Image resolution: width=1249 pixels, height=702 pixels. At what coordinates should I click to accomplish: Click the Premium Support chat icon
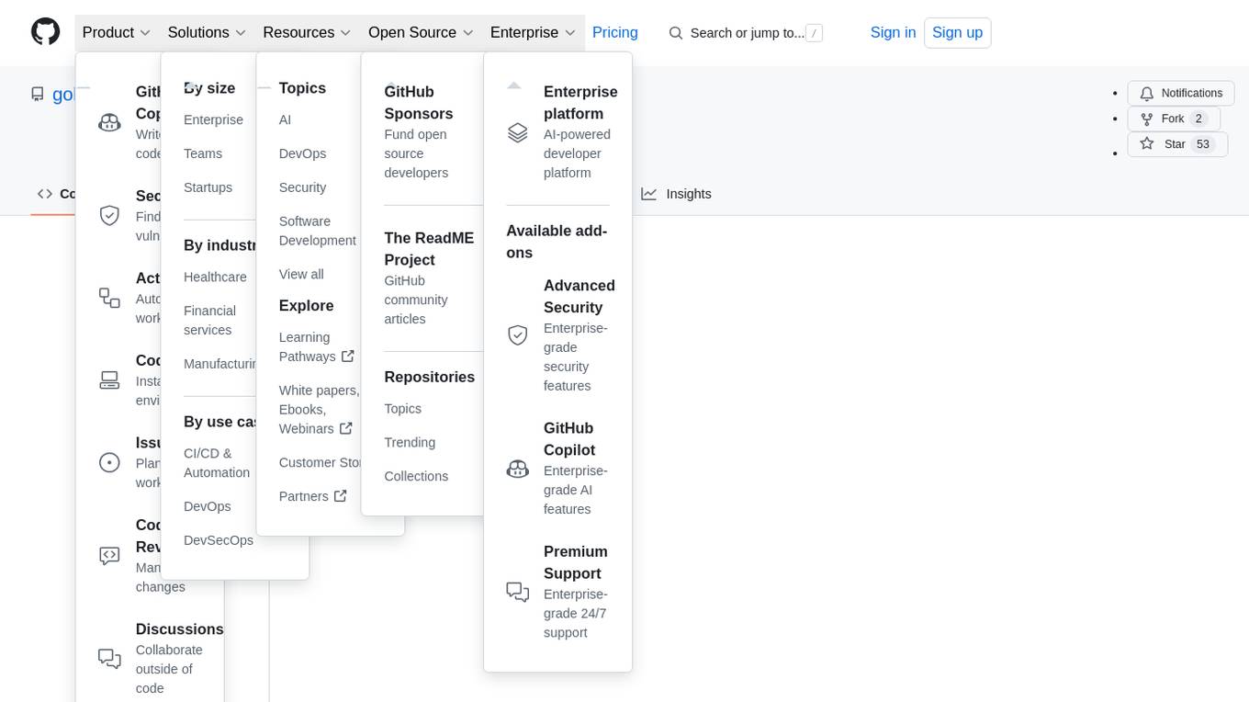click(518, 592)
